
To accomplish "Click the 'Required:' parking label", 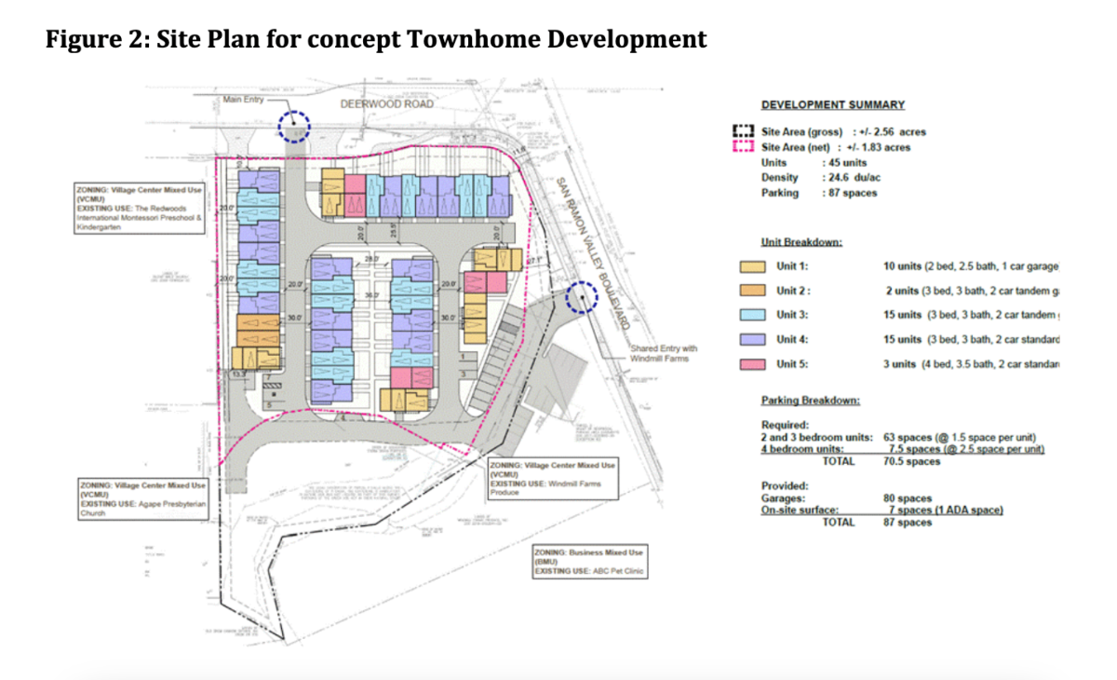I will [x=785, y=426].
